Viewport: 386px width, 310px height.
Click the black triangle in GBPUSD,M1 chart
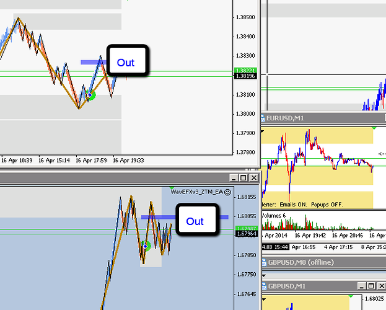tap(264, 299)
